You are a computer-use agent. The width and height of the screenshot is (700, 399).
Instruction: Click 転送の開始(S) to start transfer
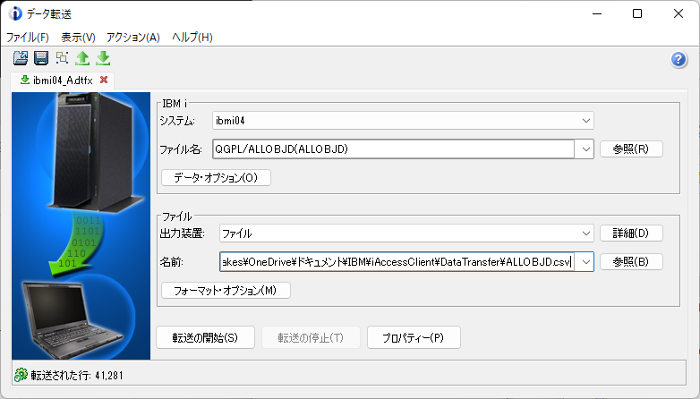click(x=205, y=337)
